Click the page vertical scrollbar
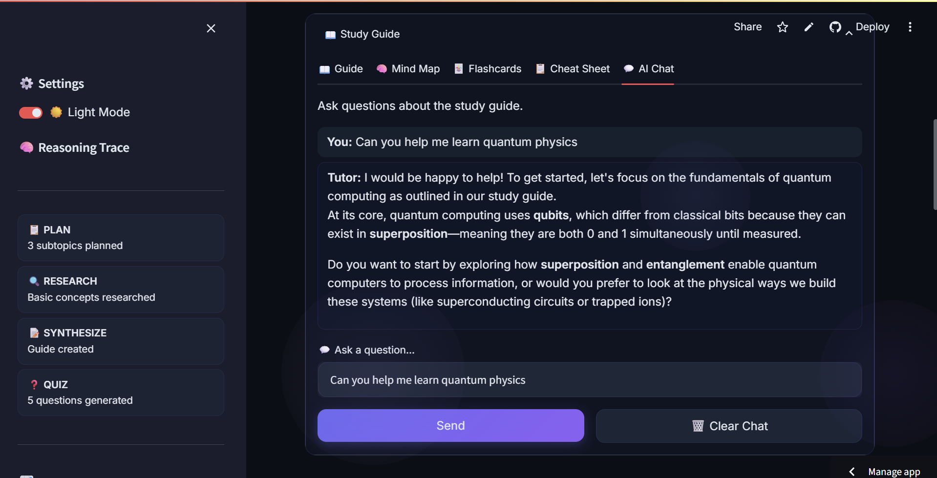This screenshot has height=478, width=937. click(x=935, y=165)
